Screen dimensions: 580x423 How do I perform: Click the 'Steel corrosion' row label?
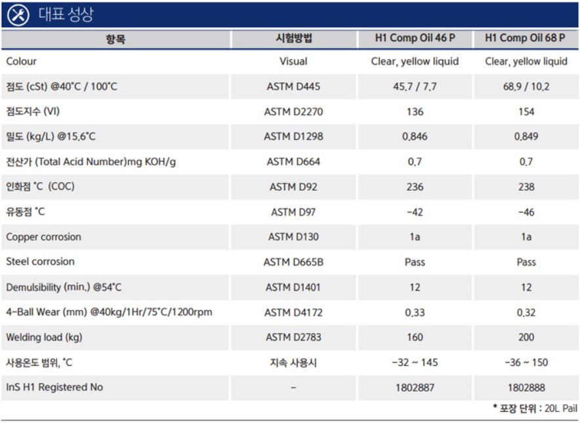[x=40, y=262]
